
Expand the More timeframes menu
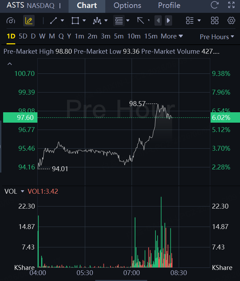[x=172, y=36]
